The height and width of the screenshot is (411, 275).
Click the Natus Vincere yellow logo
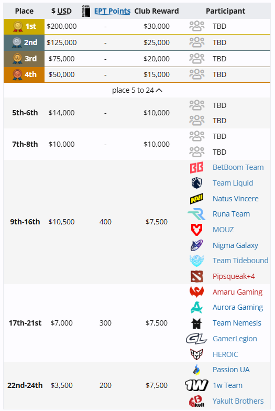[197, 199]
